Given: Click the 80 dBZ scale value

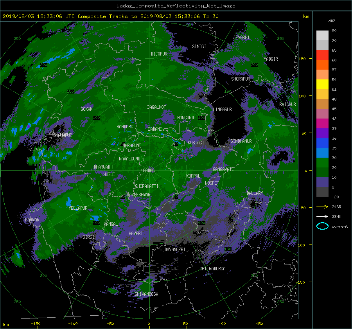Looking at the screenshot, I should pyautogui.click(x=334, y=31).
